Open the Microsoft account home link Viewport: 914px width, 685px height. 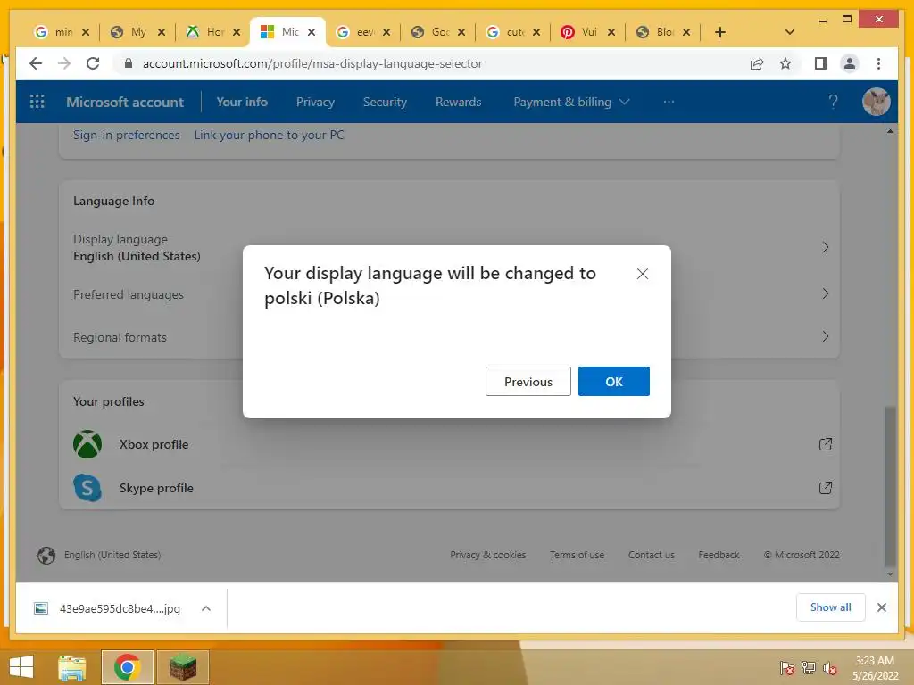pyautogui.click(x=125, y=102)
